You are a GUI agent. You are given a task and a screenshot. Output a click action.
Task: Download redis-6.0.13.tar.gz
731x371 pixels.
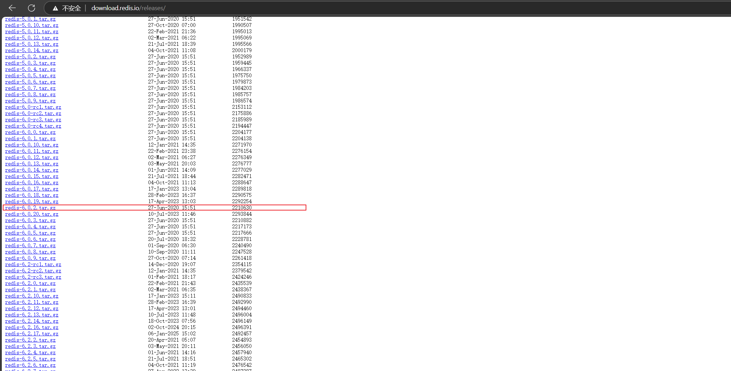(x=32, y=164)
